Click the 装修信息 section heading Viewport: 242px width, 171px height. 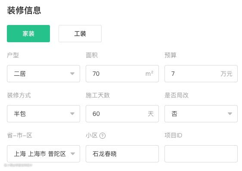(24, 10)
